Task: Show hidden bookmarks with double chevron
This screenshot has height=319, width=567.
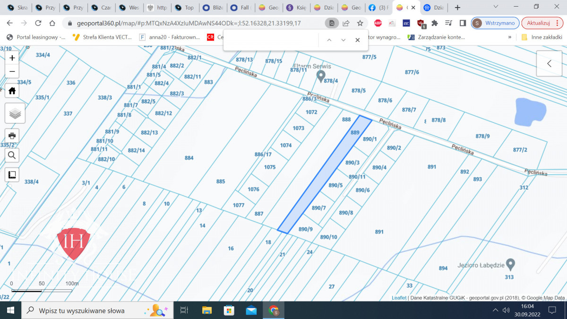Action: pyautogui.click(x=509, y=37)
